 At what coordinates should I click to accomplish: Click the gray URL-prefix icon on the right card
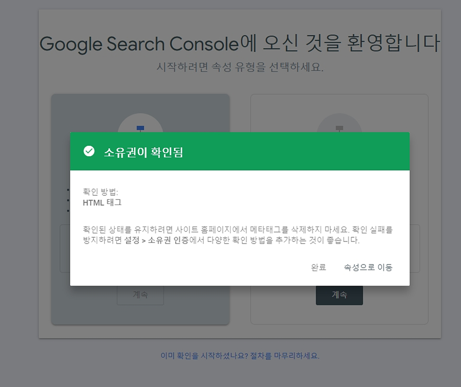tap(339, 128)
